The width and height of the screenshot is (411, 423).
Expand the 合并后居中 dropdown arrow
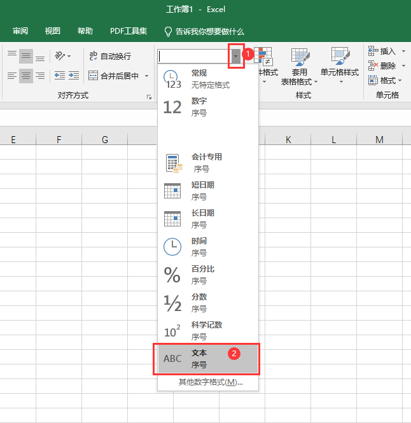point(147,76)
